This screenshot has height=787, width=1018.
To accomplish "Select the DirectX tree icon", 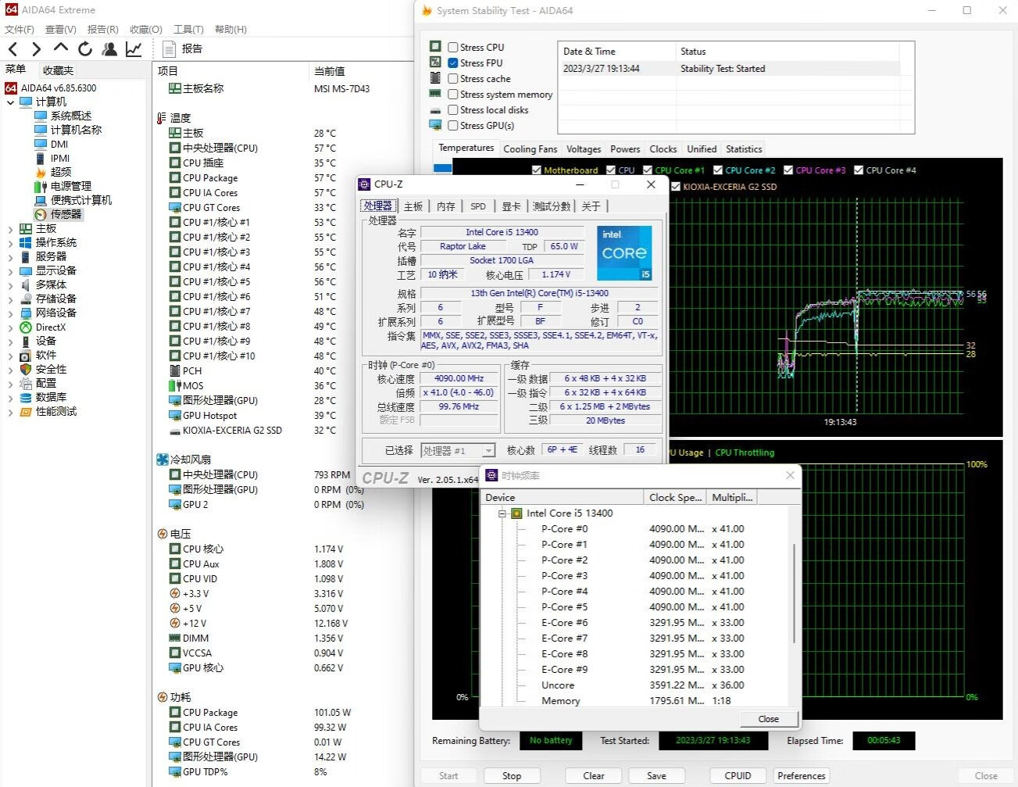I will click(x=26, y=327).
